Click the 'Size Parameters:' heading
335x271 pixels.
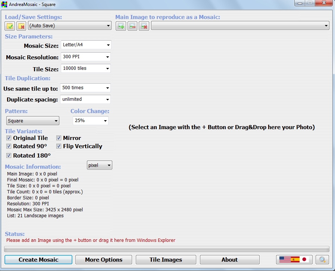29,37
